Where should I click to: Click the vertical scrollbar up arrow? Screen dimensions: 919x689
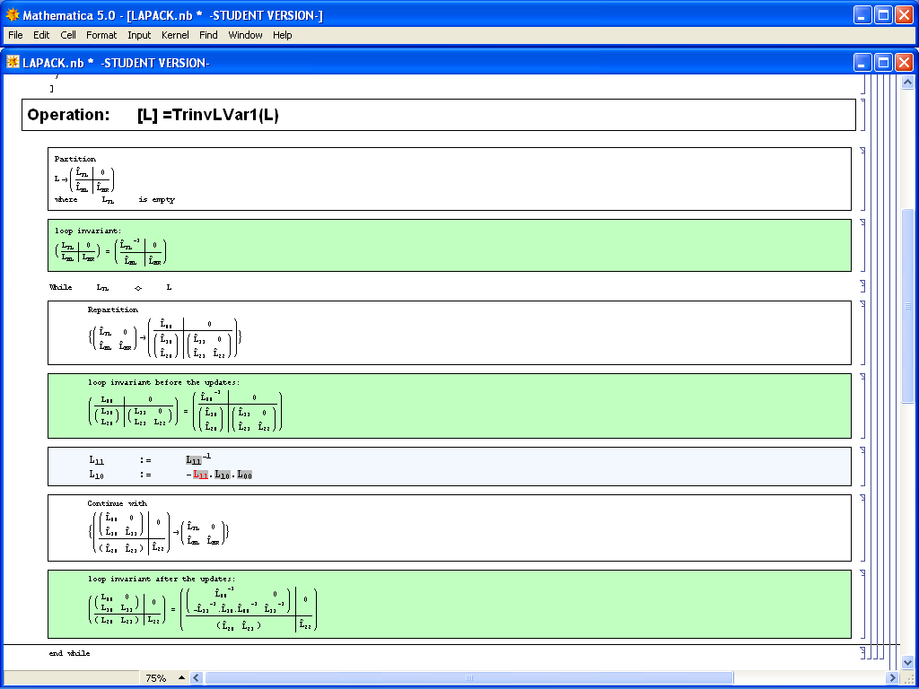907,82
